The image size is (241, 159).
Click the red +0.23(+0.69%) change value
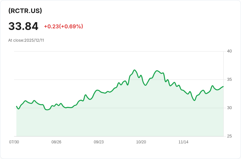click(x=64, y=26)
